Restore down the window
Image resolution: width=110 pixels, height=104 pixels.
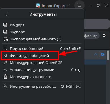click(98, 5)
